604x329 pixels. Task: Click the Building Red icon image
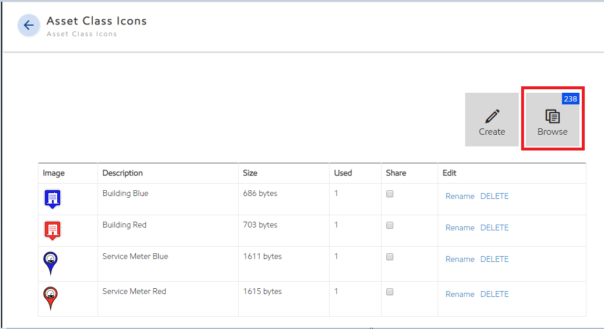[53, 230]
